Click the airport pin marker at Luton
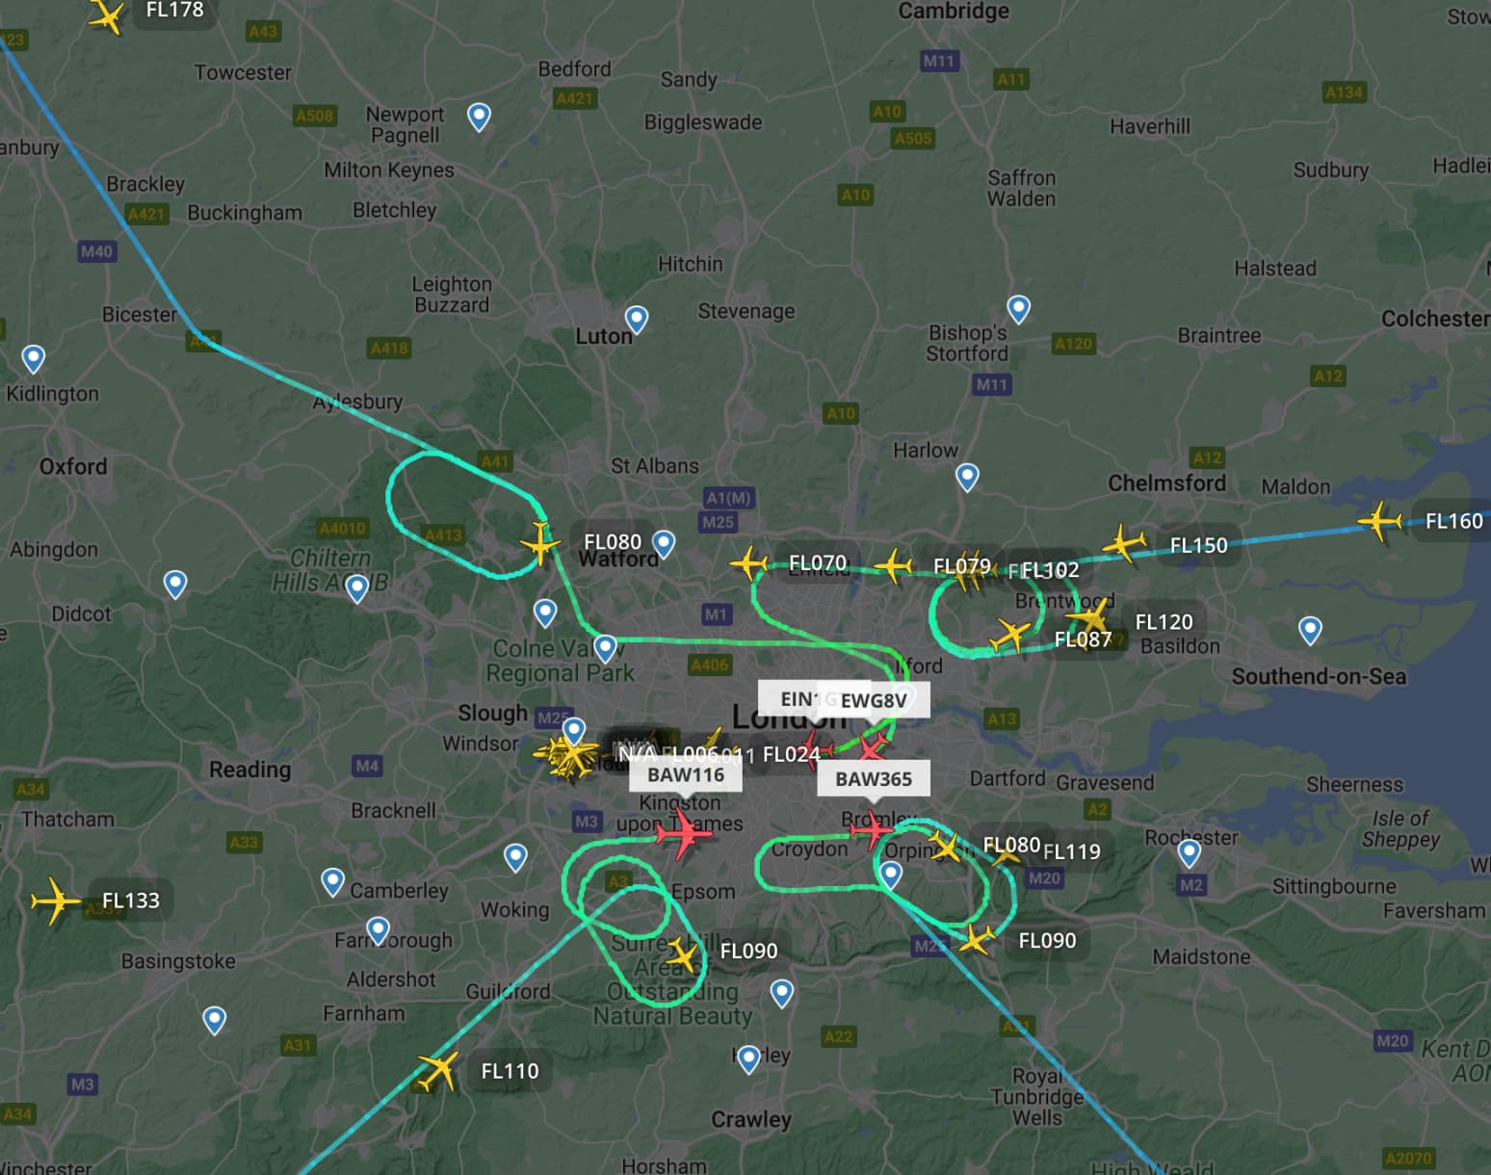Image resolution: width=1491 pixels, height=1175 pixels. coord(637,319)
